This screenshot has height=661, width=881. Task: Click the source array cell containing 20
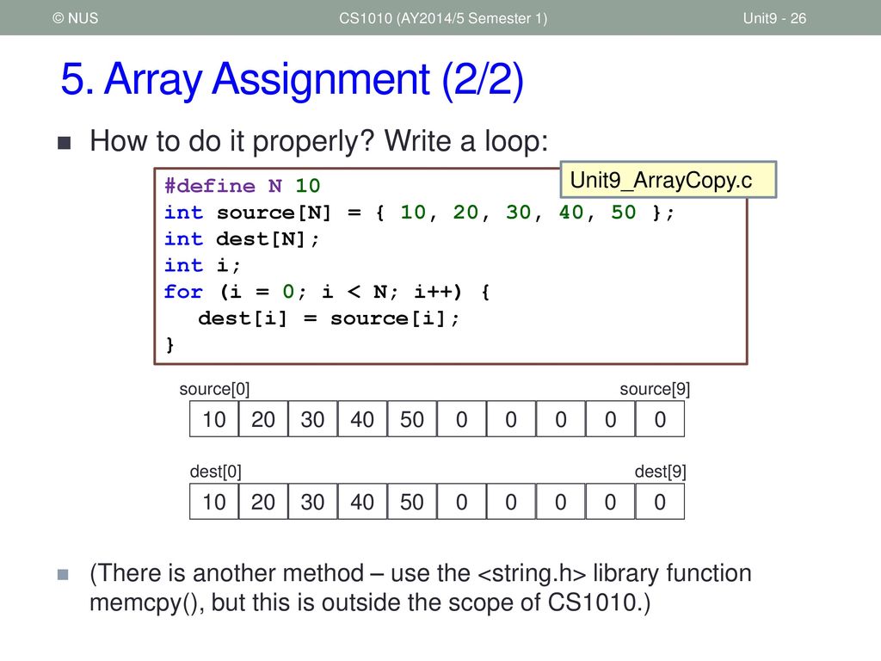[x=263, y=419]
